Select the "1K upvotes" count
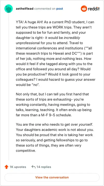 [18, 167]
